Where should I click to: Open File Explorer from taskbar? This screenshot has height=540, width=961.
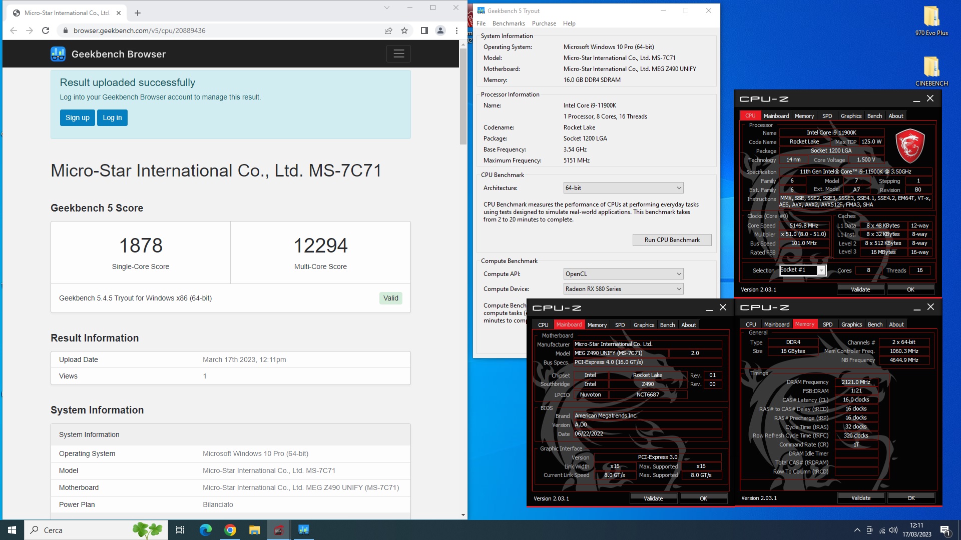click(x=254, y=530)
